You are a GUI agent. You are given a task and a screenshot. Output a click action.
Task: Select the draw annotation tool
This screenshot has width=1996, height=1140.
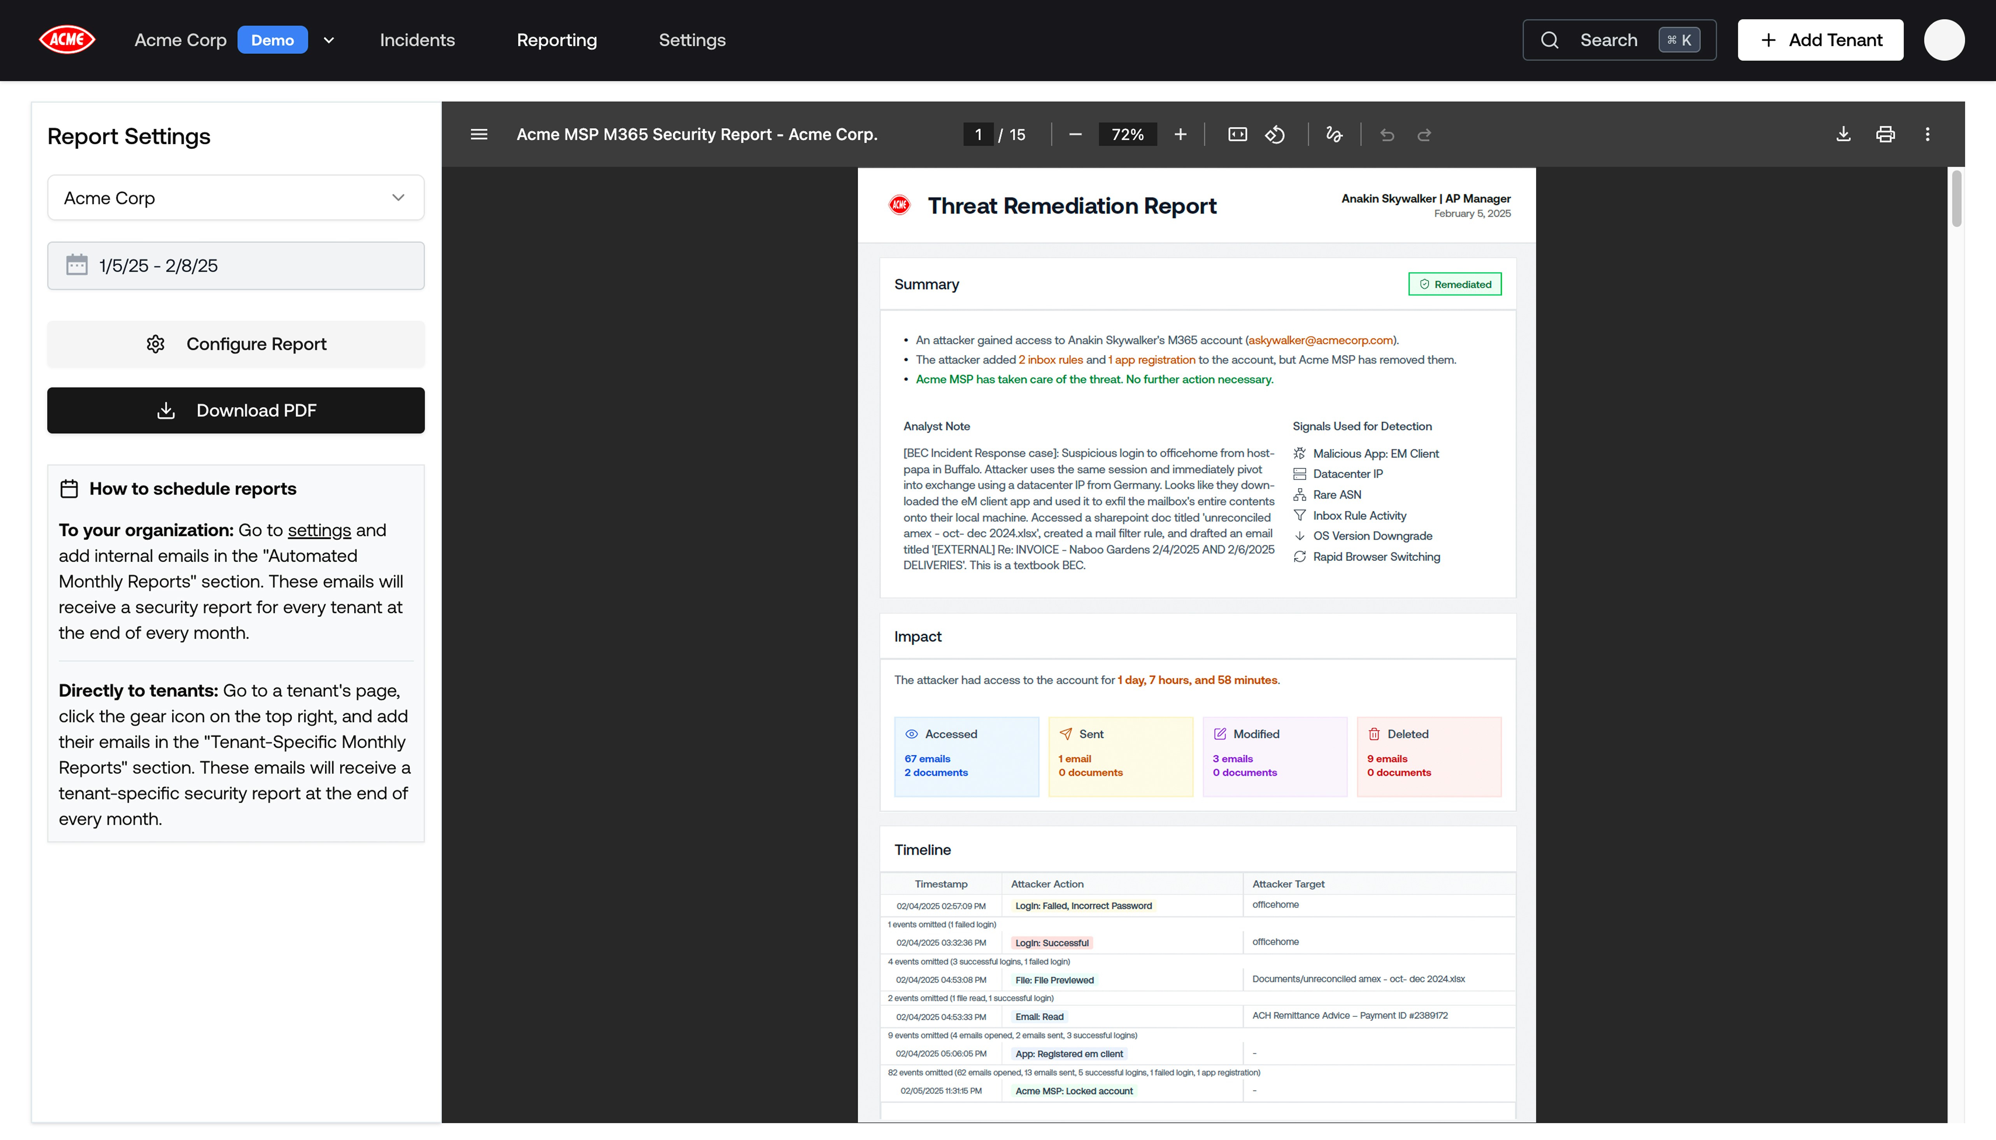pyautogui.click(x=1333, y=135)
